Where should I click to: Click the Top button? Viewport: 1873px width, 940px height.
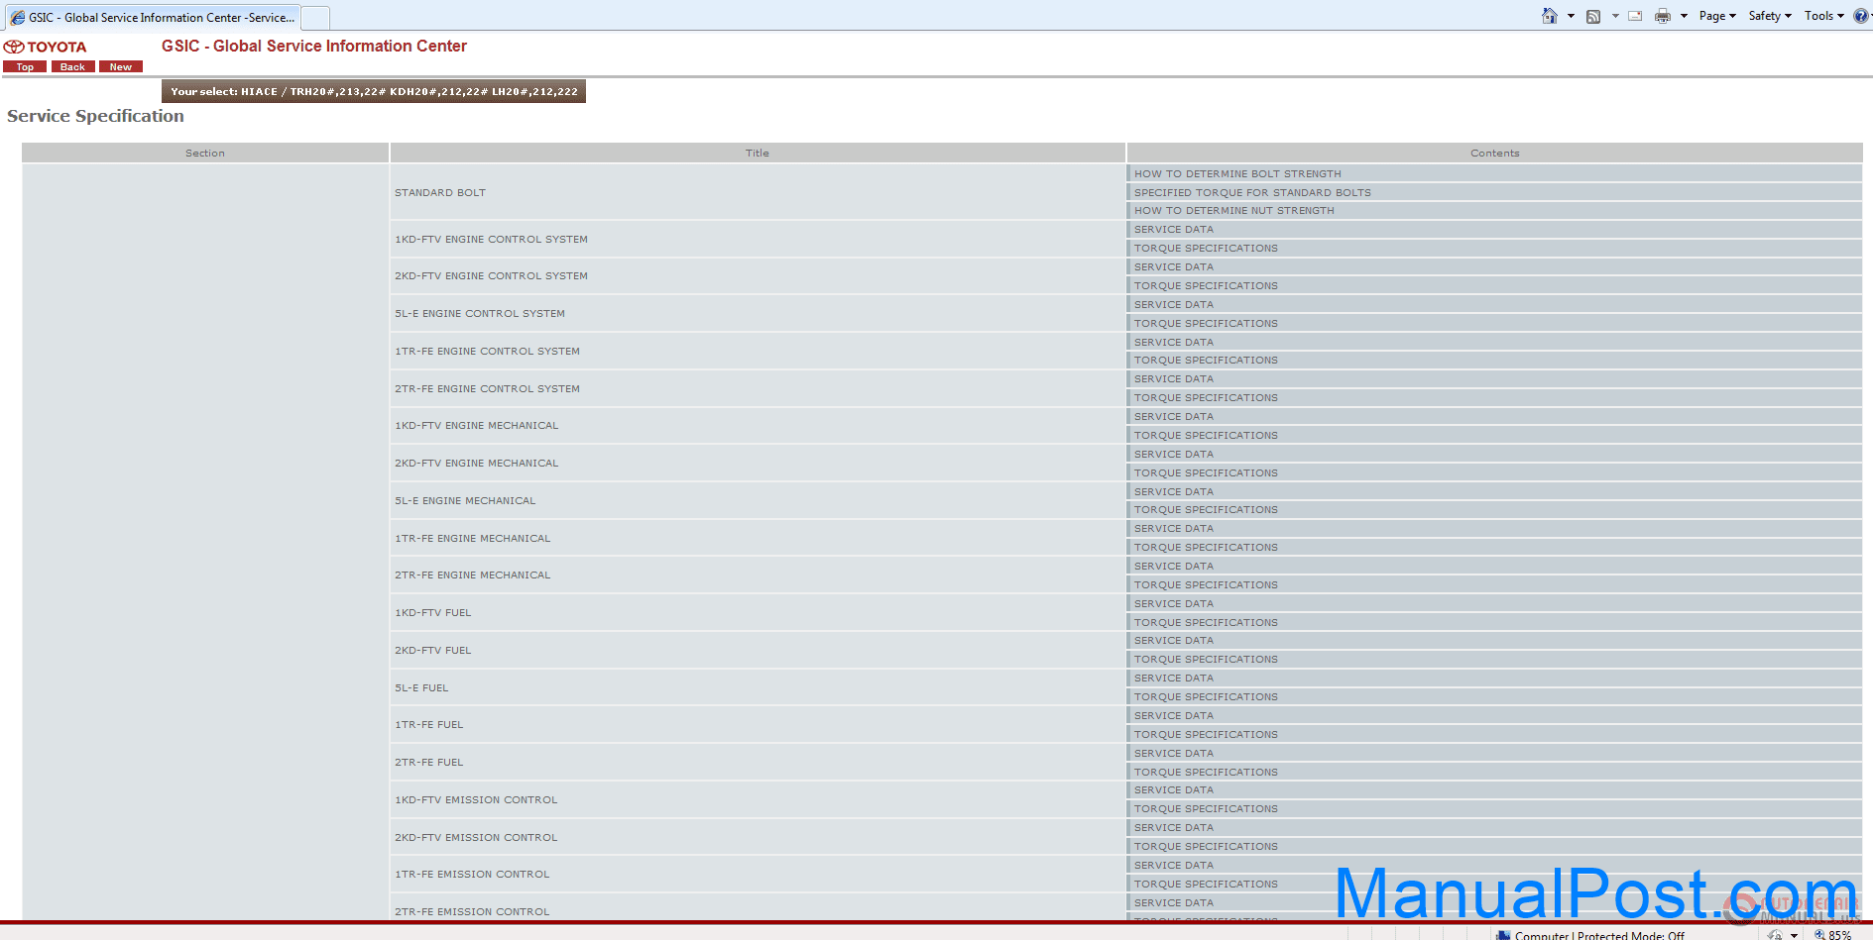coord(25,66)
